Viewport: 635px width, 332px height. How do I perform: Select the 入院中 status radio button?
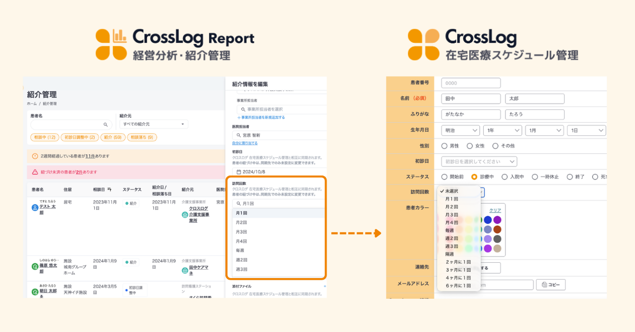click(505, 177)
